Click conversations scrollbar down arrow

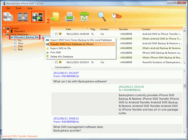point(185,132)
